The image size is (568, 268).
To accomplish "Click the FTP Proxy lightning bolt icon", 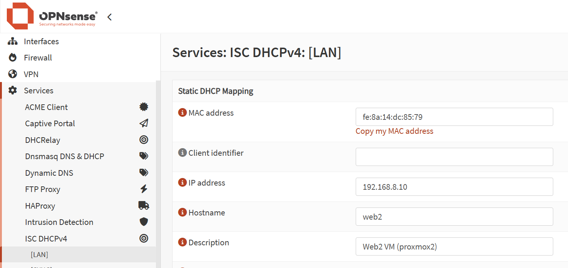I will 144,189.
